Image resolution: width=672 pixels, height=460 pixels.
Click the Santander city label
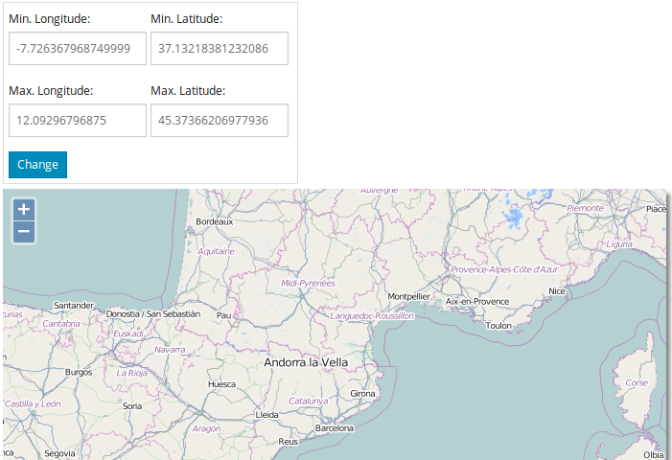click(74, 306)
